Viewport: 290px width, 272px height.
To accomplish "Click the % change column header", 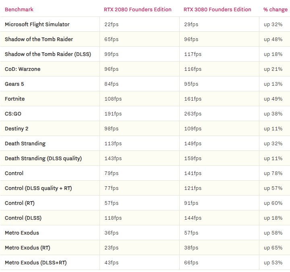I will coord(275,9).
